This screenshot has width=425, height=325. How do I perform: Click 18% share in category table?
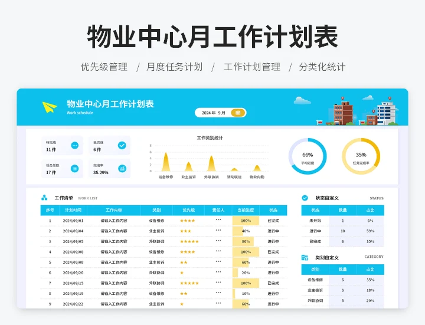coord(370,290)
